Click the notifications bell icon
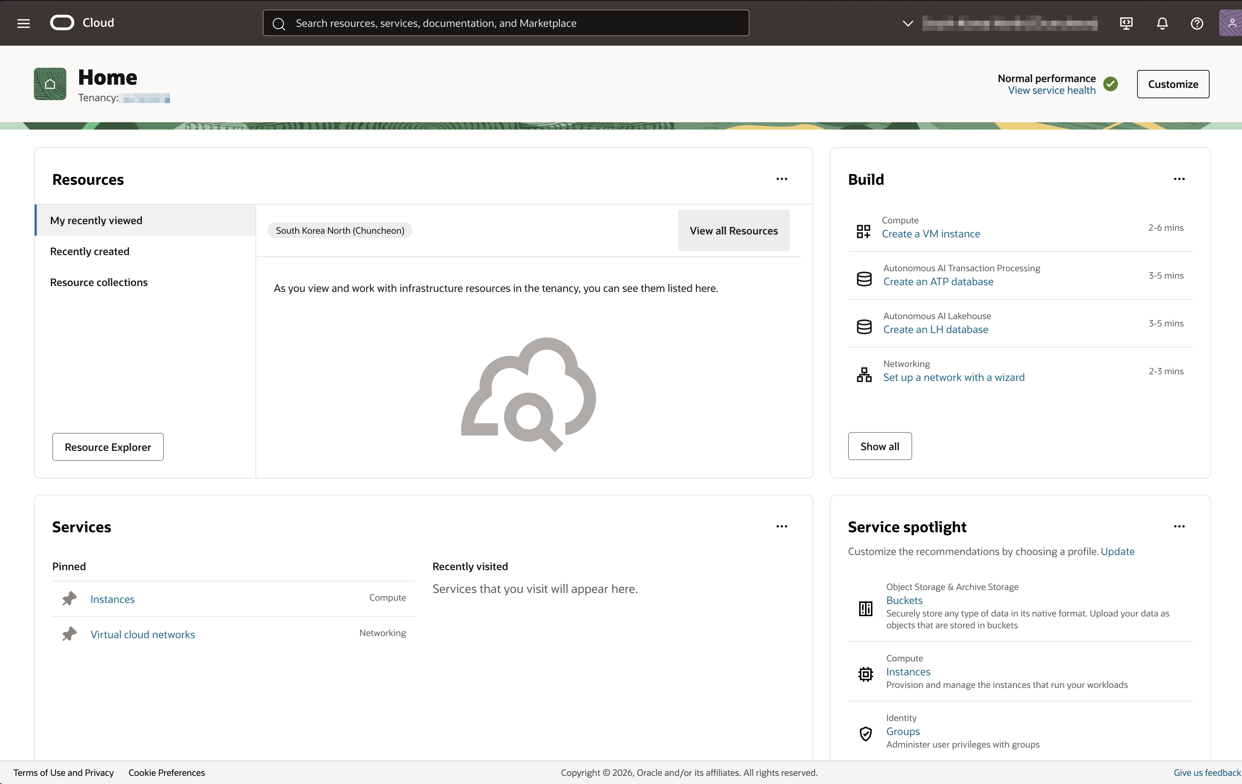Screen dimensions: 1242x784 [1162, 23]
